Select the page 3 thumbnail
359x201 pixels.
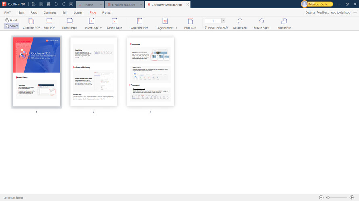pyautogui.click(x=150, y=72)
